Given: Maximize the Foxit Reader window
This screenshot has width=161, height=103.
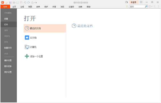Looking at the screenshot, I should (x=152, y=2).
